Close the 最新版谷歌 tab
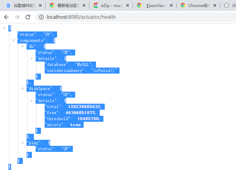 84,5
